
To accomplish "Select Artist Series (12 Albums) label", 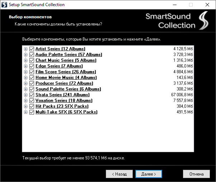I will pyautogui.click(x=60, y=49).
